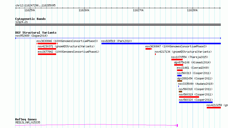Select the esv3630847 small red bar
The width and height of the screenshot is (228, 128).
(x=149, y=49)
